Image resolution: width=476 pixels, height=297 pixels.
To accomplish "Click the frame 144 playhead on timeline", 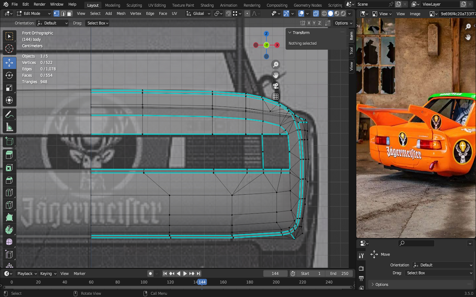I will tap(202, 282).
